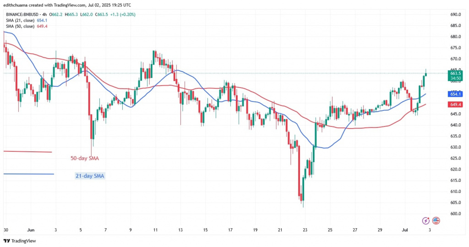Click the red 649.4 SMA price tag
Screen dimensions: 469x247
(456, 104)
